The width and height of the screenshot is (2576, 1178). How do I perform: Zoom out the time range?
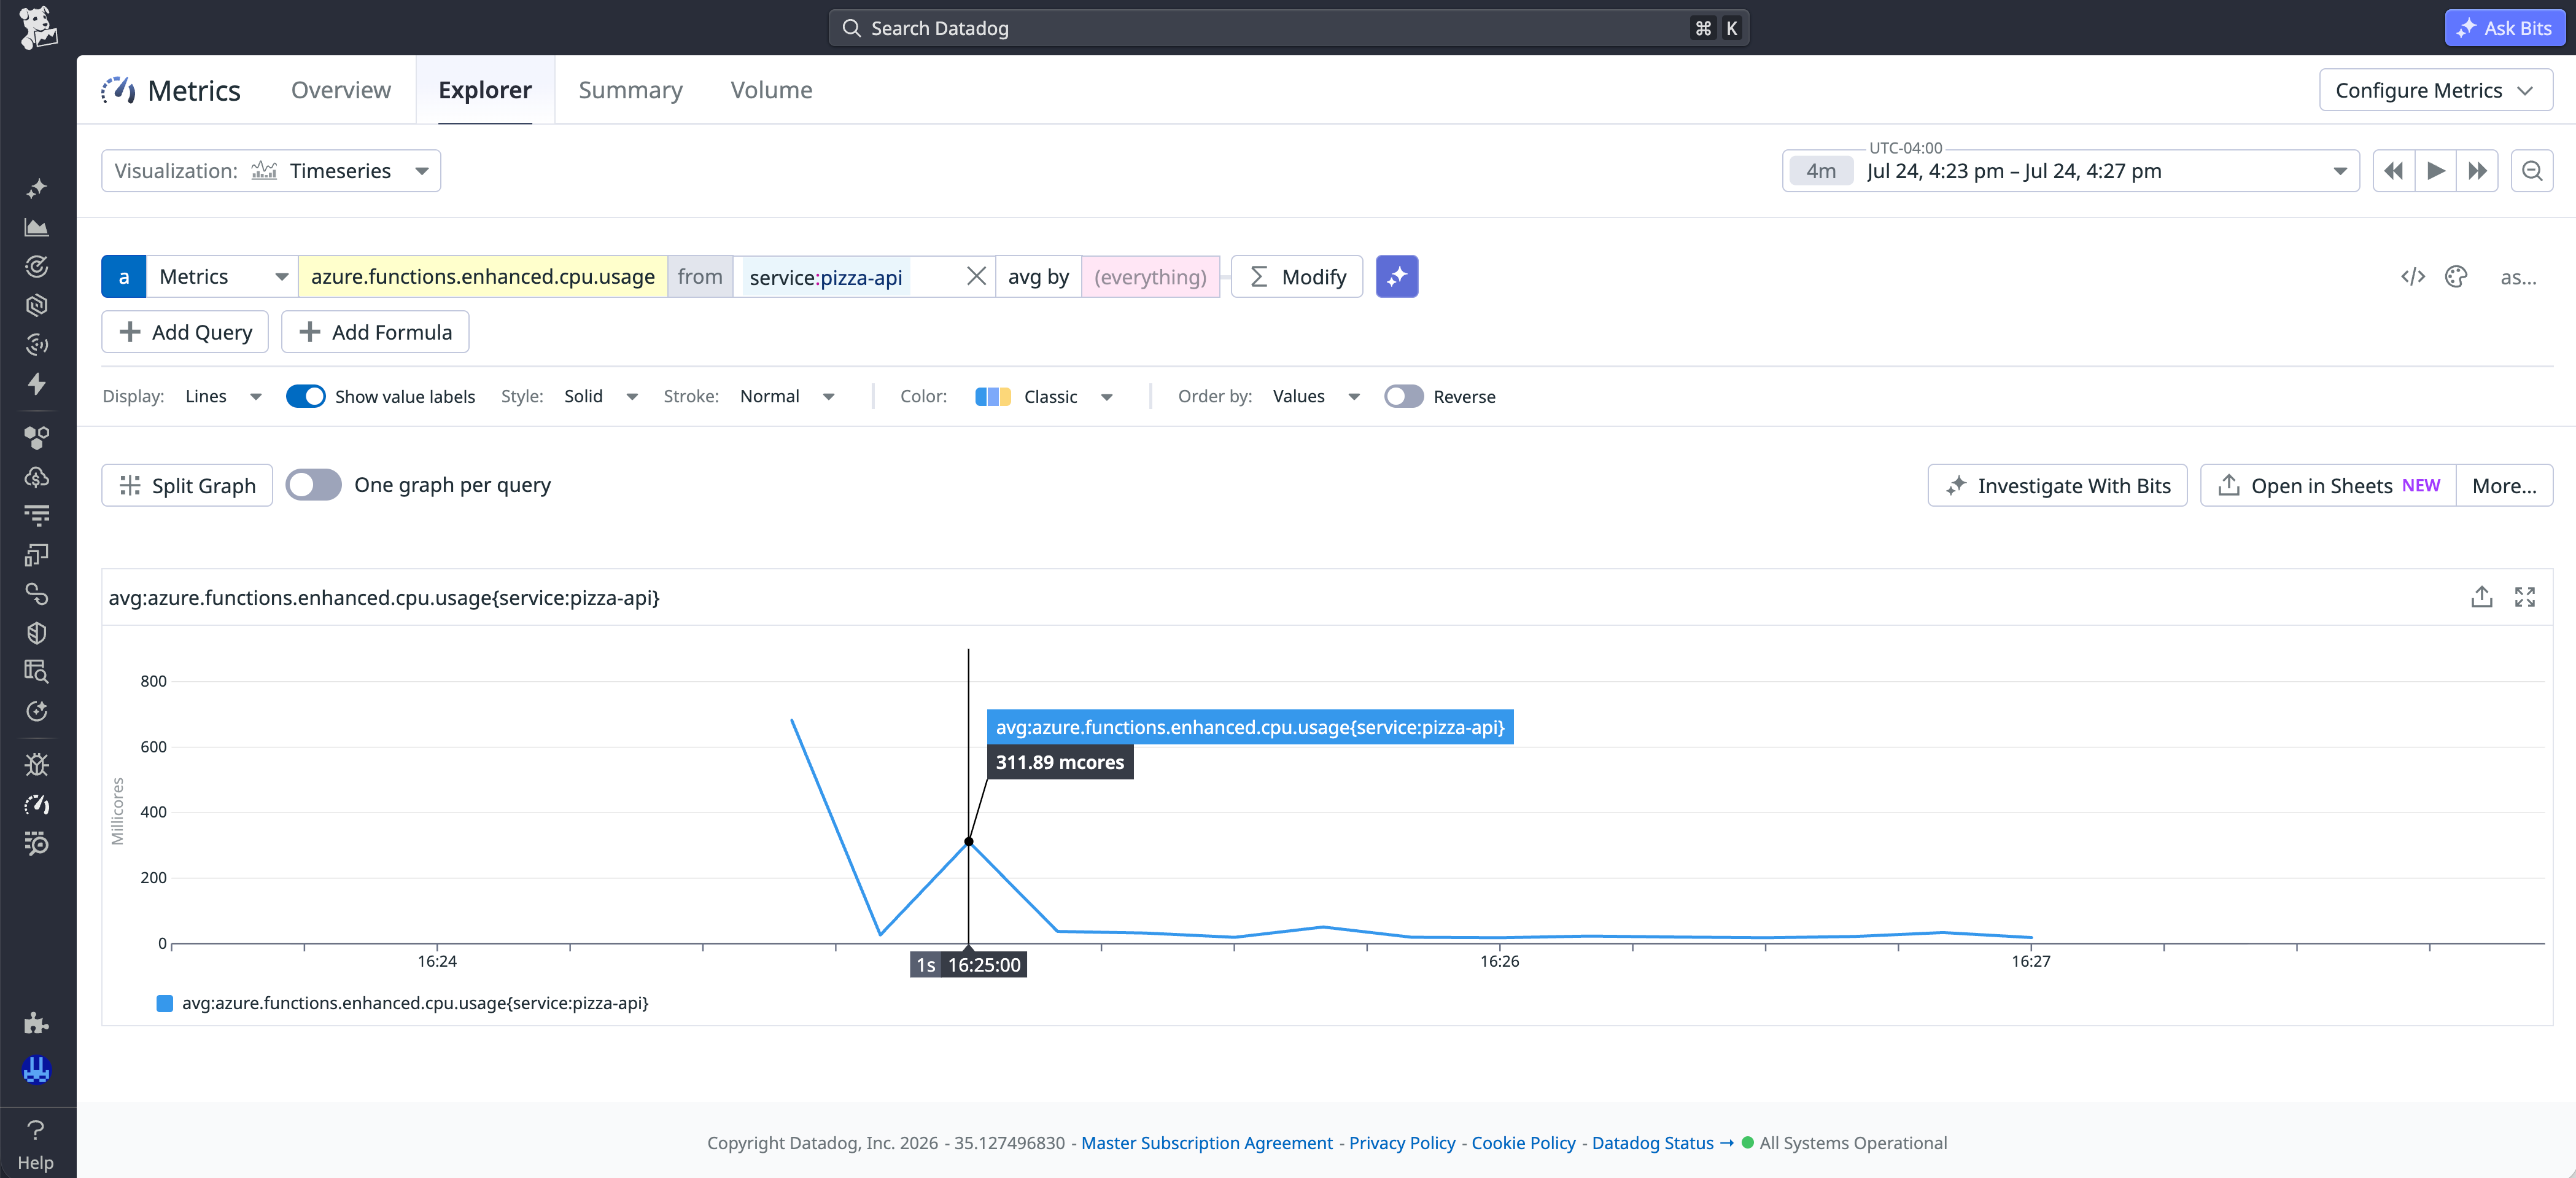(x=2531, y=171)
